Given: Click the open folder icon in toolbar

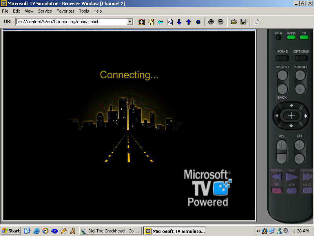Looking at the screenshot, I should coord(234,22).
